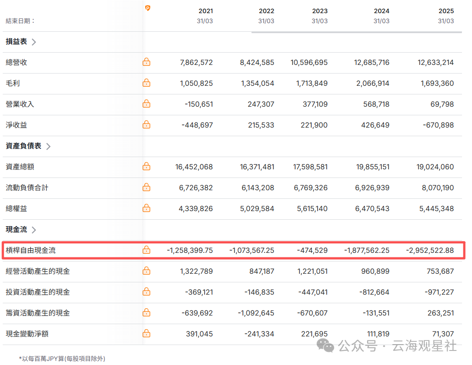Expand the 損益表 section chevron
The image size is (472, 365).
coord(34,42)
